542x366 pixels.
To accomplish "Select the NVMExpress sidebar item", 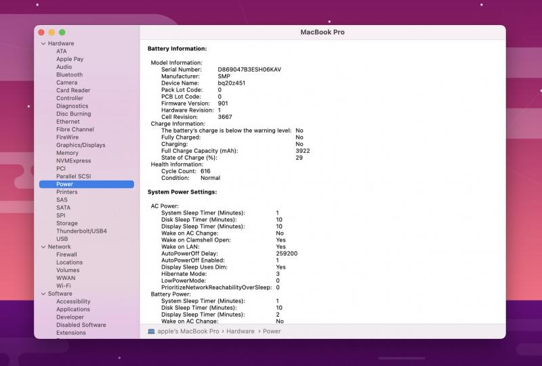I will click(x=73, y=161).
